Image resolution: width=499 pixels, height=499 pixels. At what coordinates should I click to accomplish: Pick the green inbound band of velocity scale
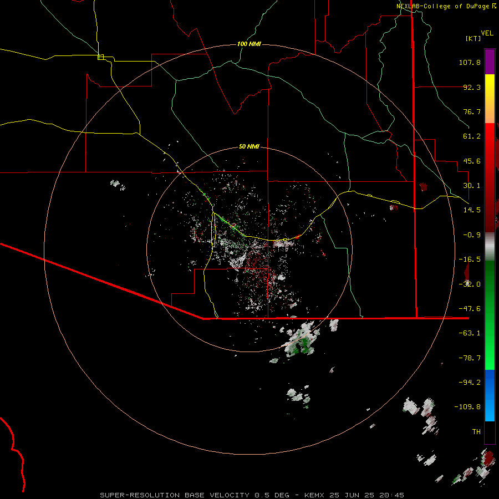point(490,315)
